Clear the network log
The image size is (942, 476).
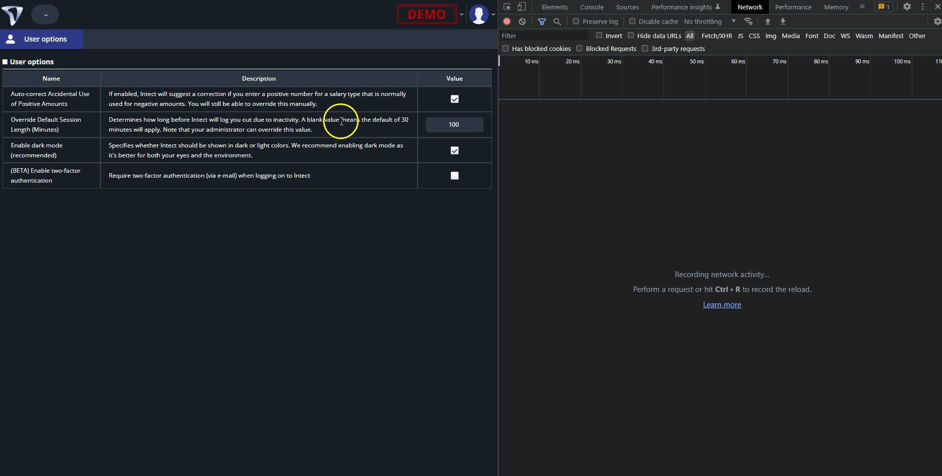[522, 21]
